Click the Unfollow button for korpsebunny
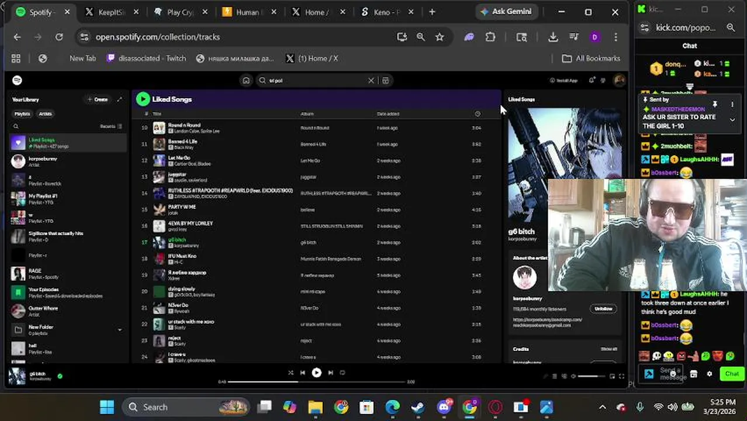The height and width of the screenshot is (421, 747). pyautogui.click(x=603, y=309)
